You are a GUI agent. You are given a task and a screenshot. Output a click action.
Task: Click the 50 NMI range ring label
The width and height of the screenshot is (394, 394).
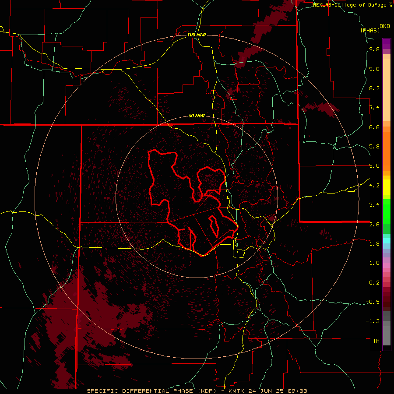(x=197, y=116)
